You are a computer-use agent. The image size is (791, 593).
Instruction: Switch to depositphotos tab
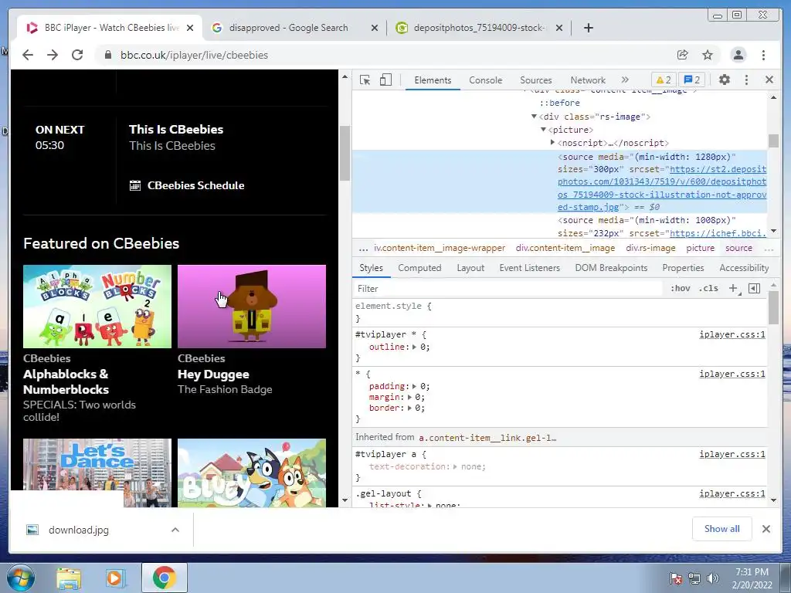(479, 28)
